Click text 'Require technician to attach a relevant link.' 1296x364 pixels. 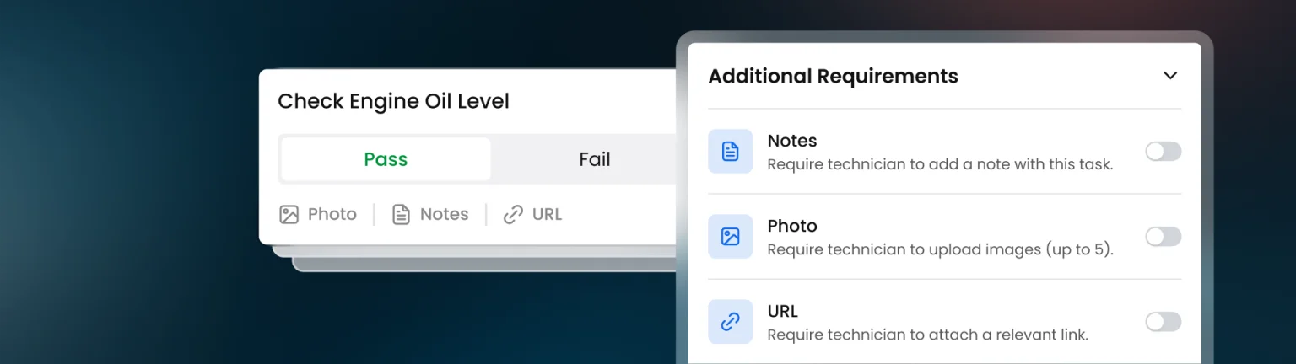click(x=927, y=335)
